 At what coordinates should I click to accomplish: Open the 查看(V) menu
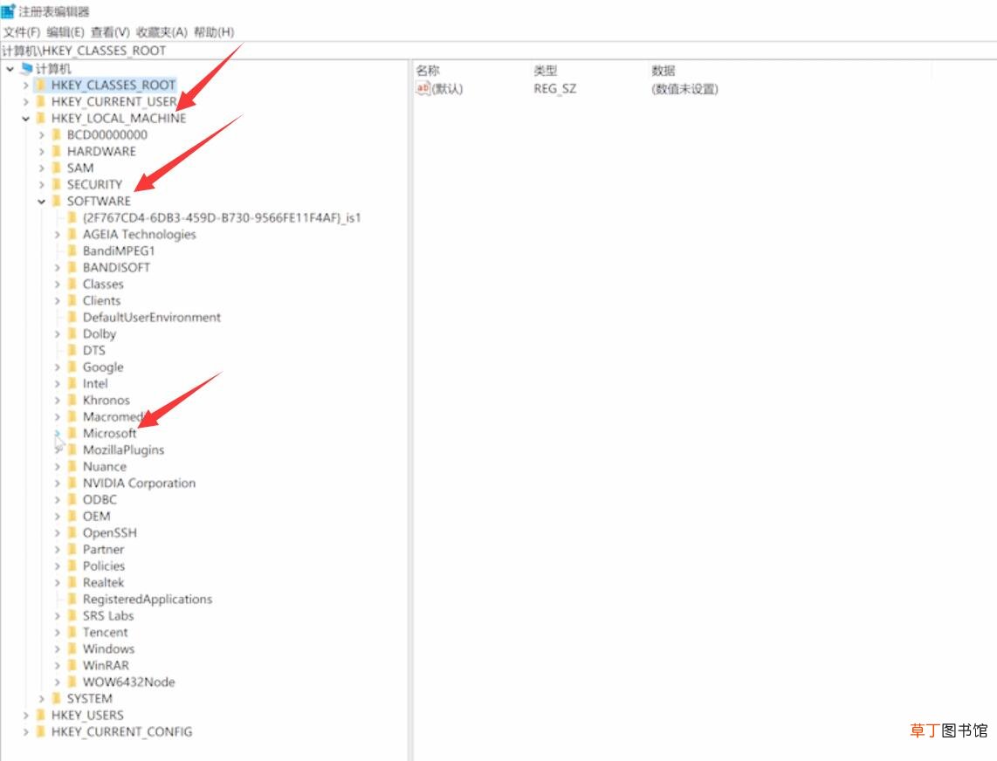(x=110, y=31)
